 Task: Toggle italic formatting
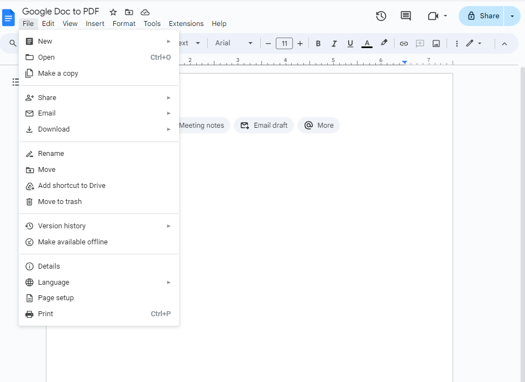point(334,43)
